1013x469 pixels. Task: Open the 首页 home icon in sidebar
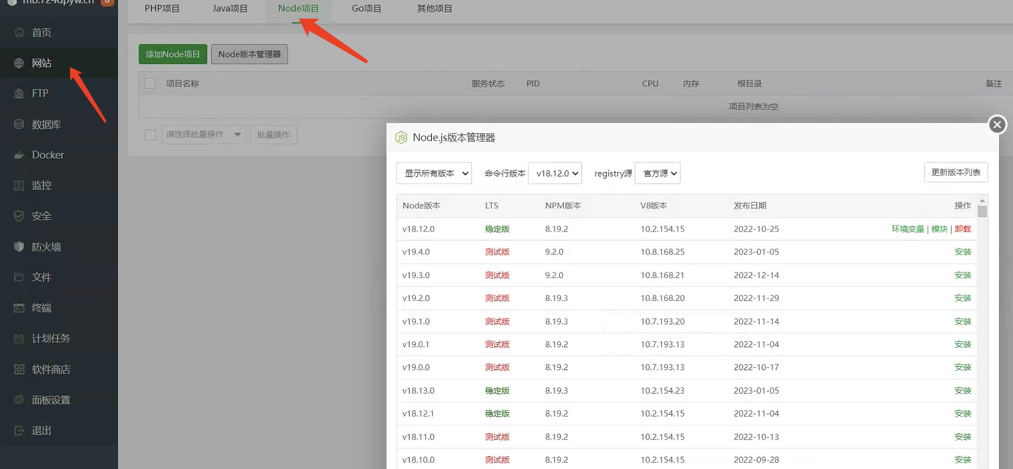coord(19,32)
